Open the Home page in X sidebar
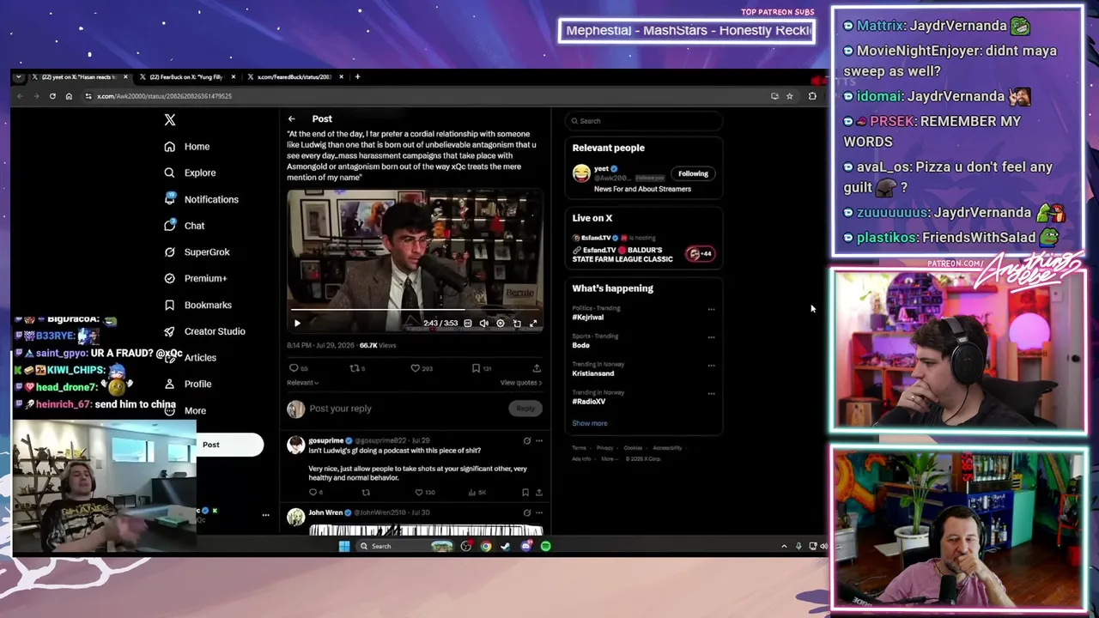 187,147
